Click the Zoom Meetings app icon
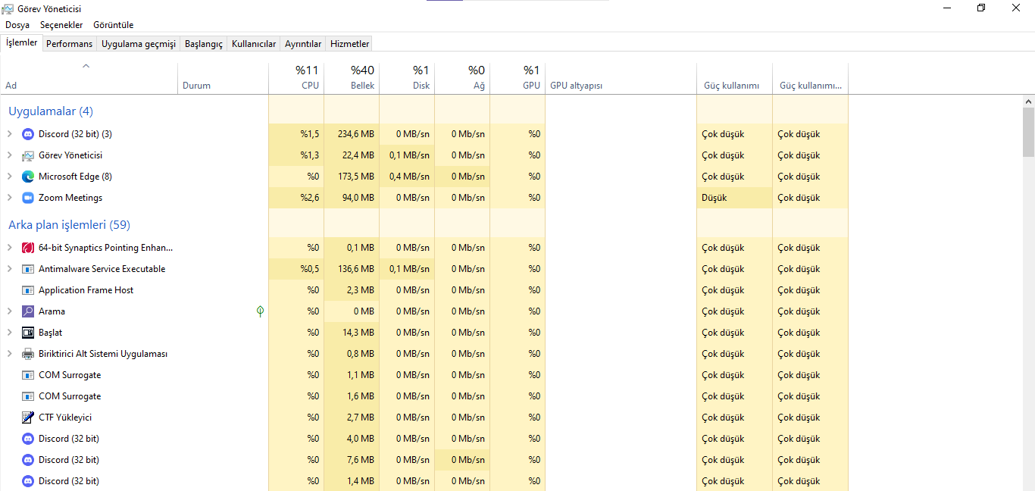The height and width of the screenshot is (491, 1035). (x=28, y=198)
